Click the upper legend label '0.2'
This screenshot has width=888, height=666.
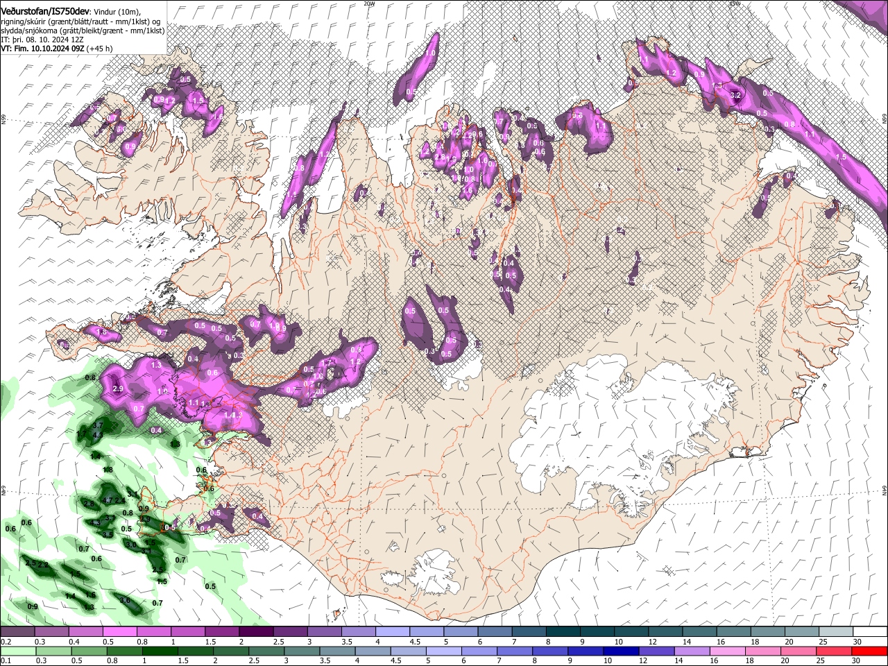[6, 642]
